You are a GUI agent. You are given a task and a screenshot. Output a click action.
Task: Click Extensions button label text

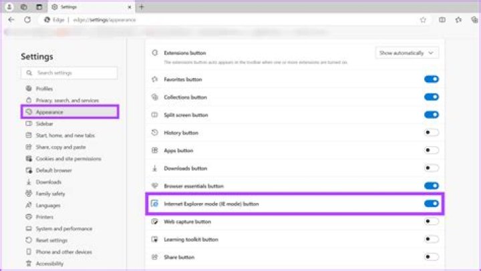185,53
